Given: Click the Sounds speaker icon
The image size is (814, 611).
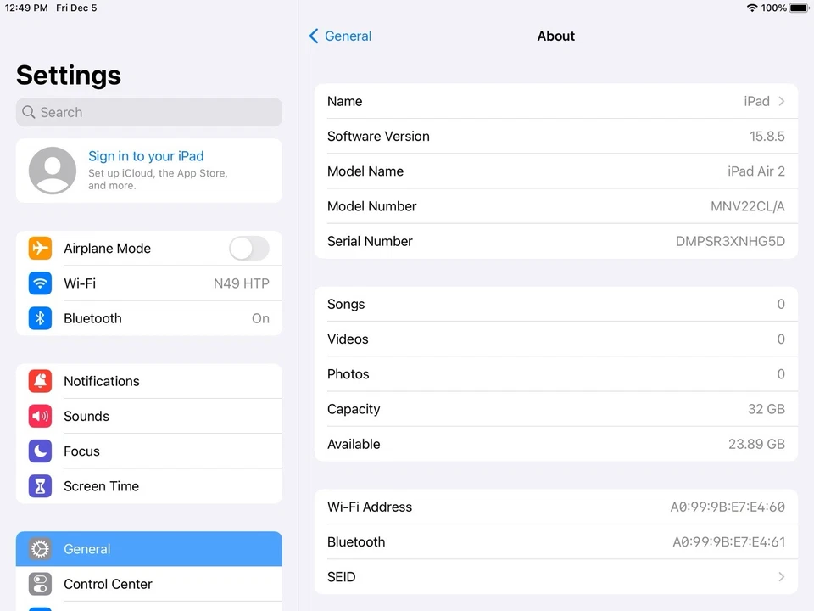Looking at the screenshot, I should tap(40, 416).
